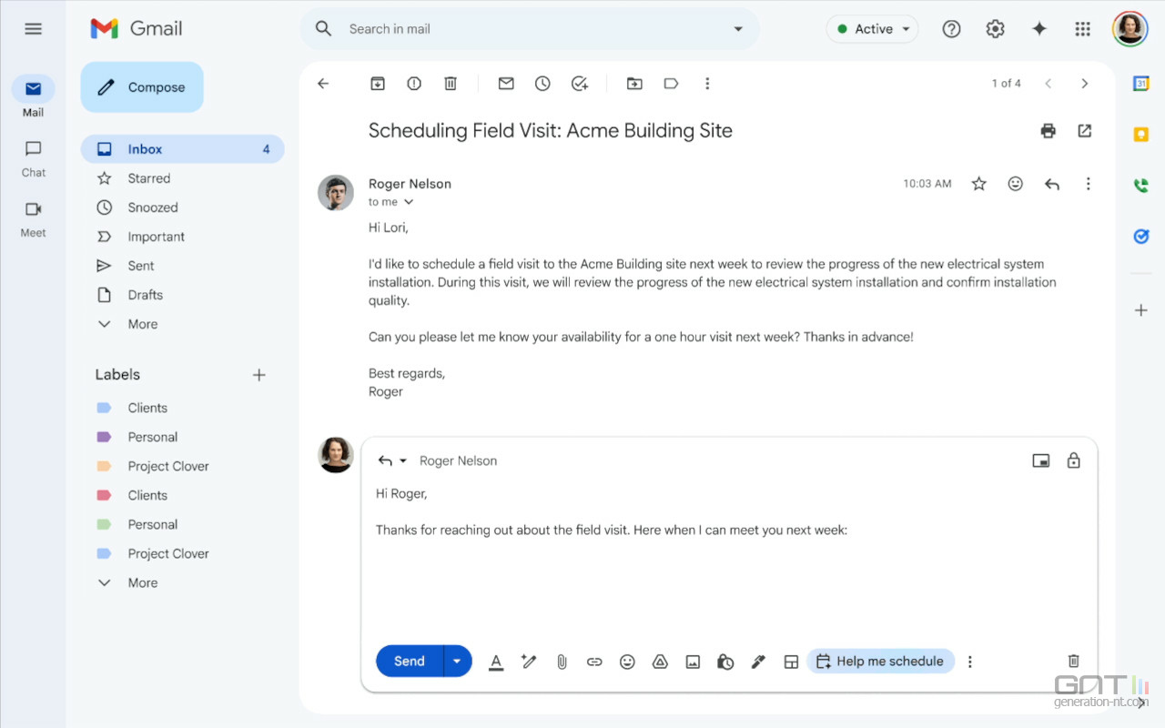1165x728 pixels.
Task: Expand More under the Labels list
Action: tap(142, 582)
